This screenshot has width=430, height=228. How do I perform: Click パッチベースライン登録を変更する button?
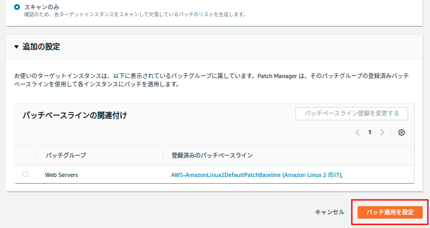(352, 113)
